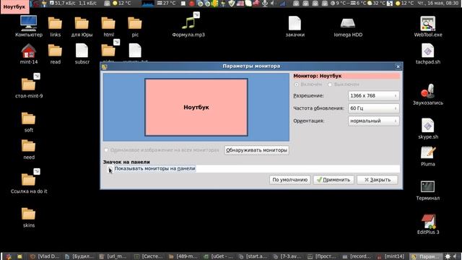
Task: Open the Iomega HDD drive icon
Action: (348, 24)
